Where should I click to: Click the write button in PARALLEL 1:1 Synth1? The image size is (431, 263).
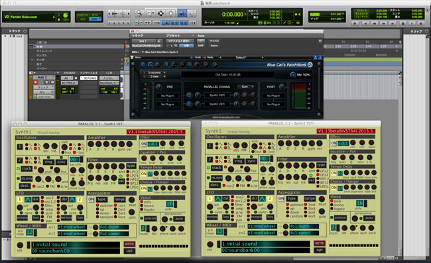point(129,244)
